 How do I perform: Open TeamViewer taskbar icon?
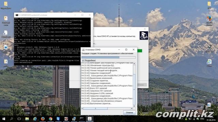click(58, 119)
